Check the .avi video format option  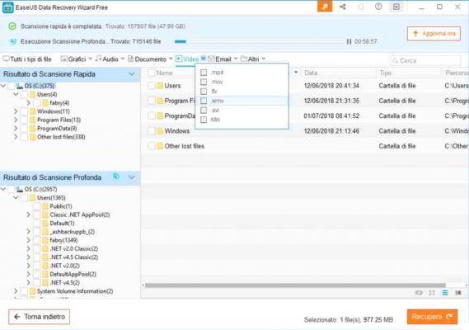(204, 111)
